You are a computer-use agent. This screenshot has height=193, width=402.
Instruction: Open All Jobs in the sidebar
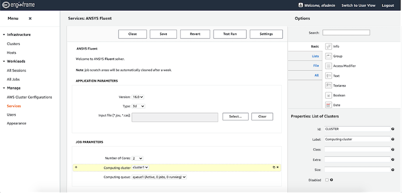14,79
